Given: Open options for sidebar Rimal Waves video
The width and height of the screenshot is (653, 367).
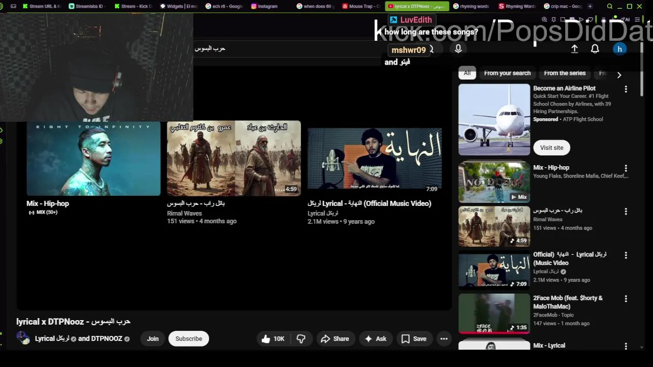Looking at the screenshot, I should coord(626,211).
